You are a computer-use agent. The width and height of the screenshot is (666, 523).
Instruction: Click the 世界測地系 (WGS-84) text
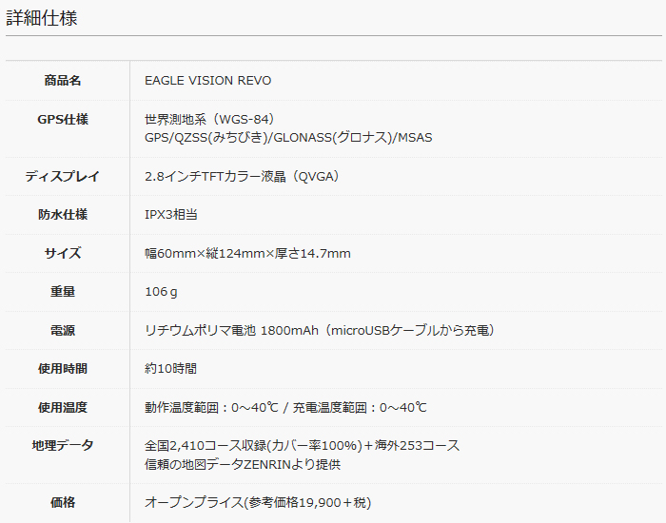[210, 119]
